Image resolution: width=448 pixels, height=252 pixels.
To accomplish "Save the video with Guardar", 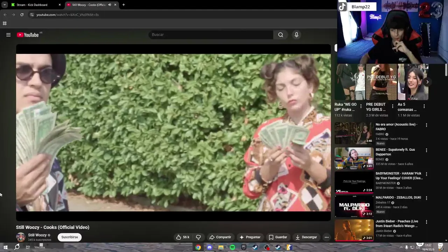I will tap(278, 237).
